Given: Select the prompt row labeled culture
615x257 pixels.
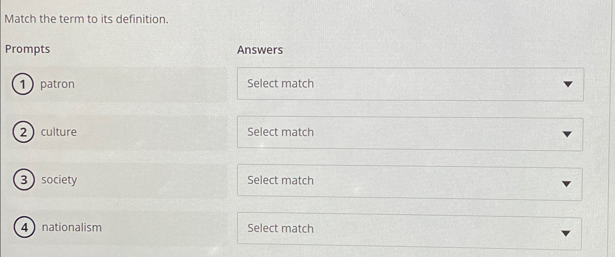Looking at the screenshot, I should (x=59, y=132).
